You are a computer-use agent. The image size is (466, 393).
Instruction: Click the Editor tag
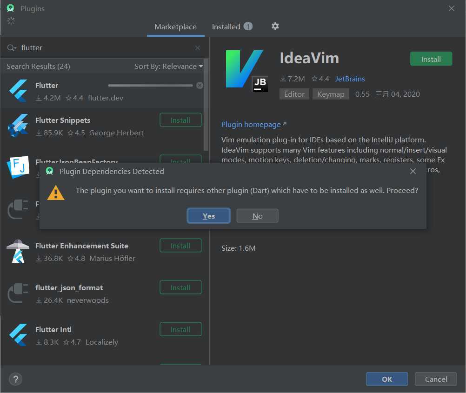(x=294, y=94)
